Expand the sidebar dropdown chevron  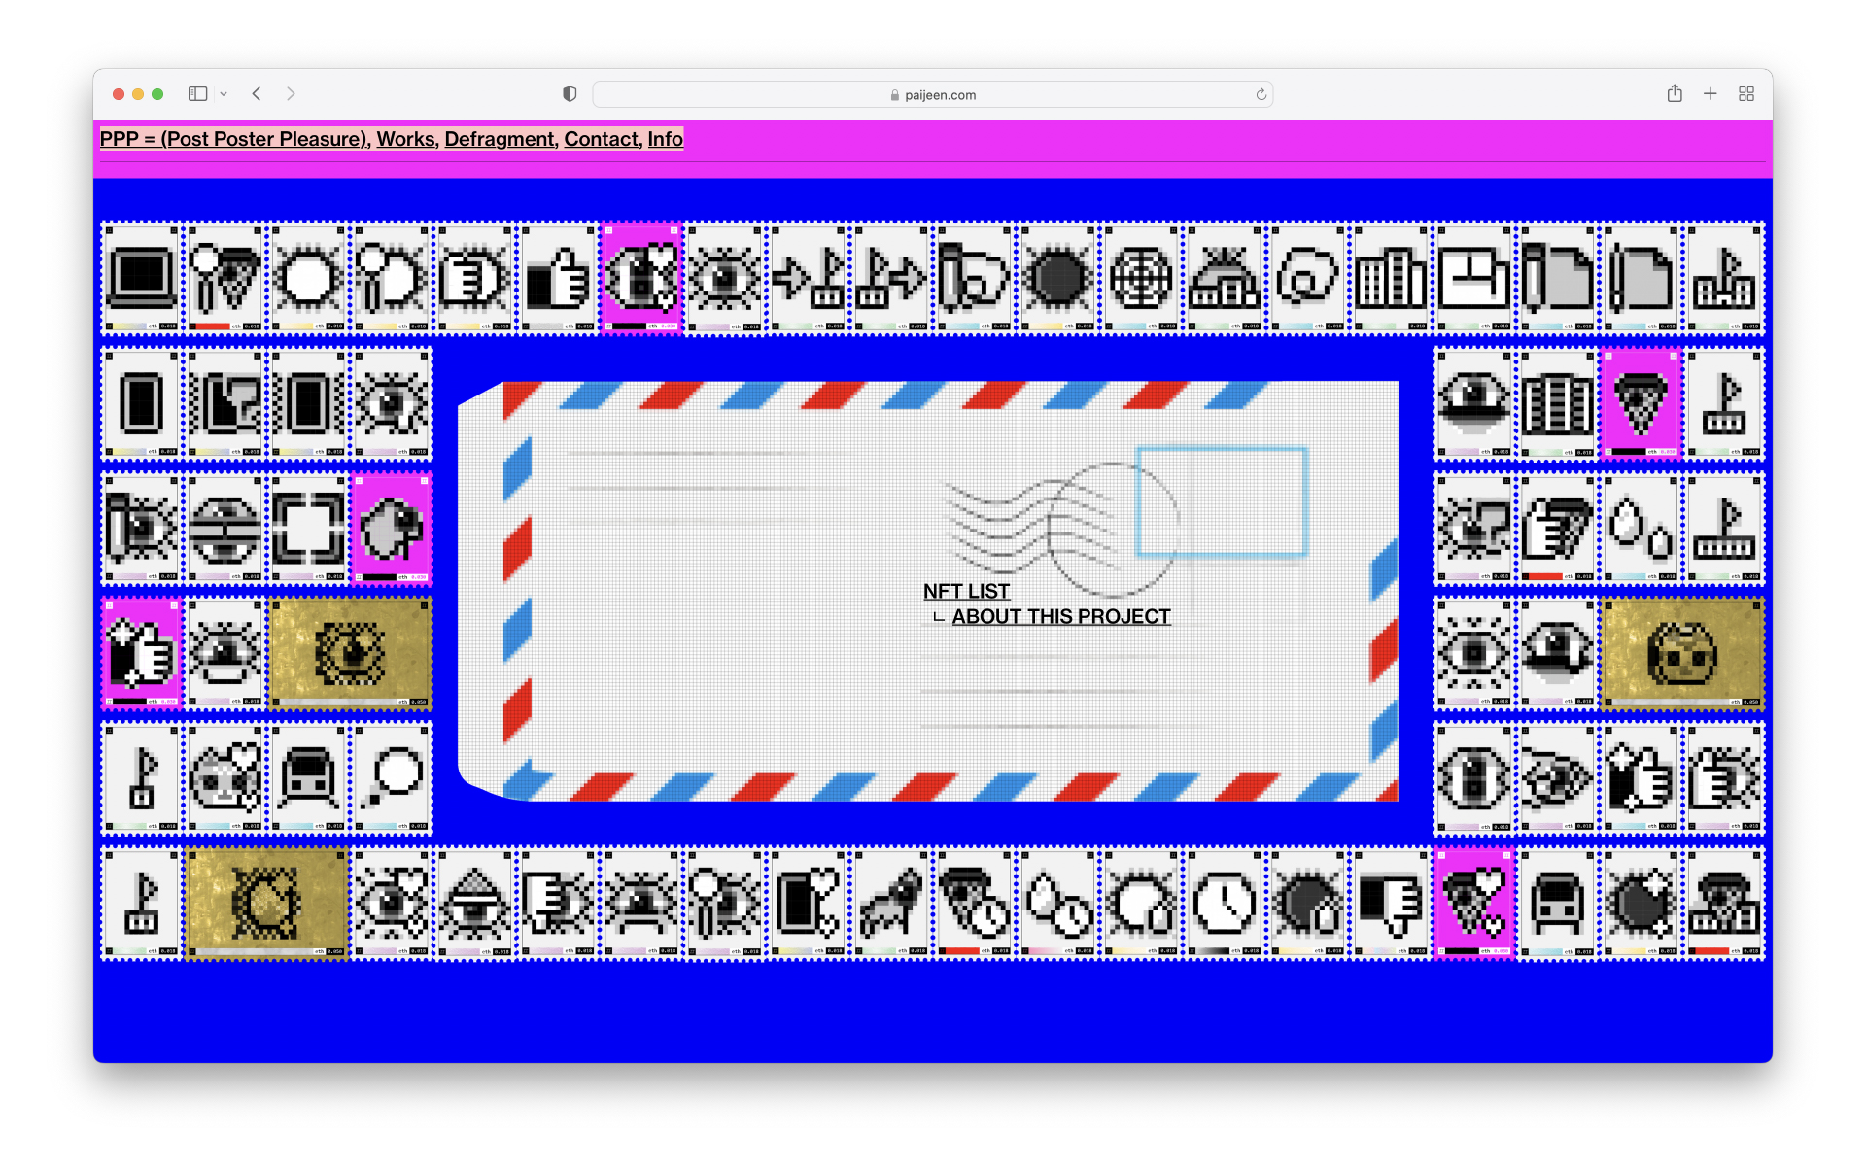tap(224, 94)
